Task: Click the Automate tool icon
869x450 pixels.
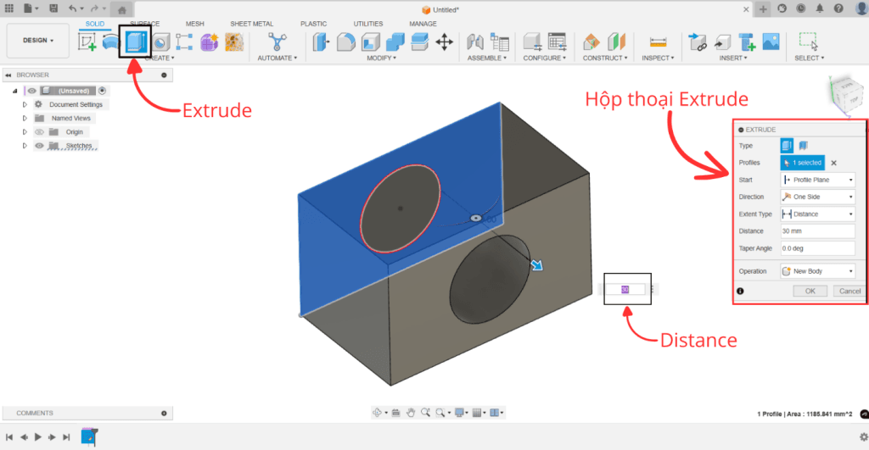Action: coord(278,42)
